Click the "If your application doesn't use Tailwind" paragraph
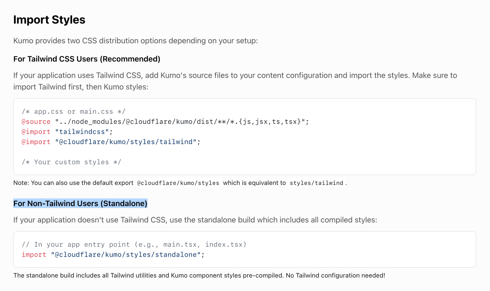Screen dimensions: 490x291 (195, 220)
